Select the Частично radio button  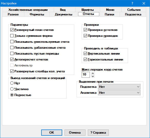click(12, 89)
